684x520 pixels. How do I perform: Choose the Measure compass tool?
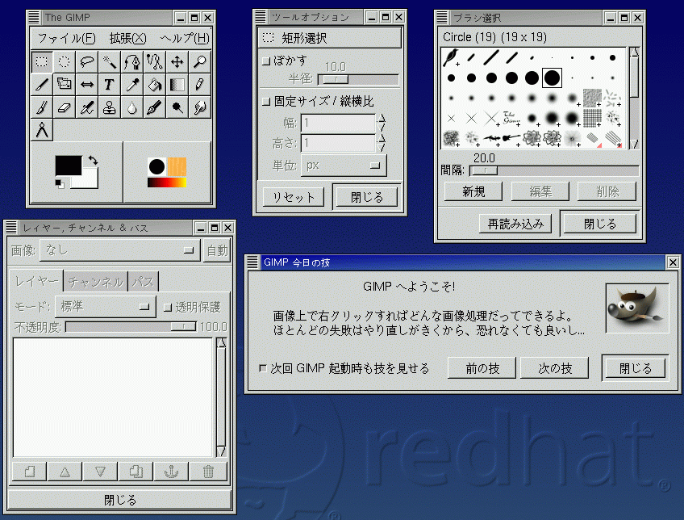[42, 130]
